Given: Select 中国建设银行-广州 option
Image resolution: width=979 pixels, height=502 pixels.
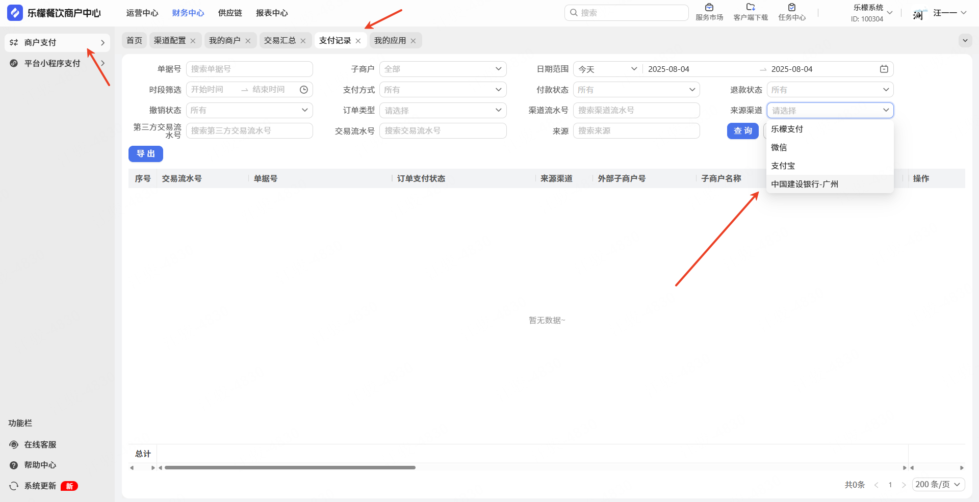Looking at the screenshot, I should (830, 184).
